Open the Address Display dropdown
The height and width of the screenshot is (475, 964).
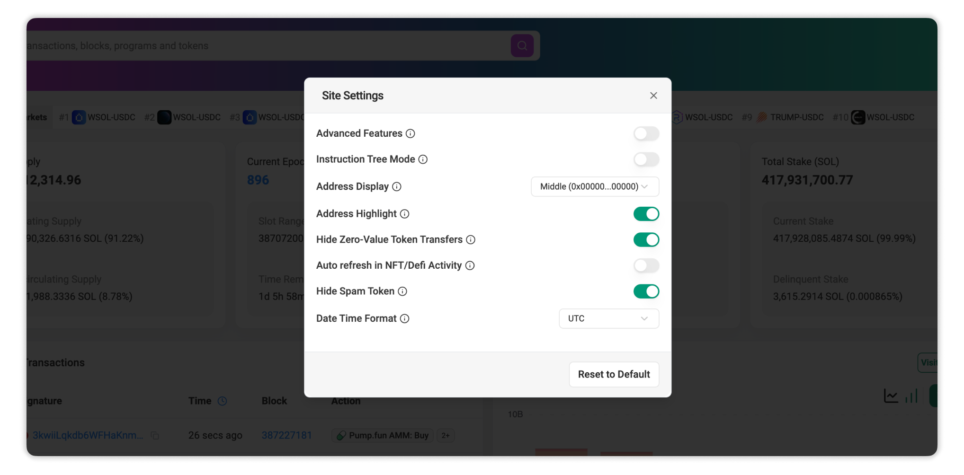[595, 186]
